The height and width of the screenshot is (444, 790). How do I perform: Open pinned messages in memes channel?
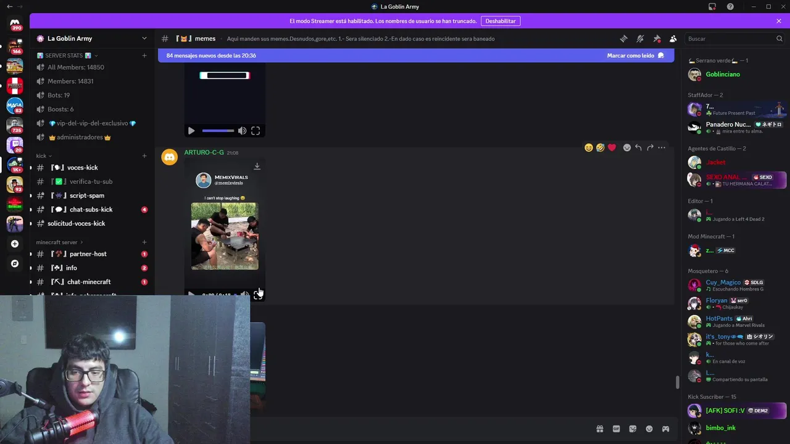[x=657, y=38]
